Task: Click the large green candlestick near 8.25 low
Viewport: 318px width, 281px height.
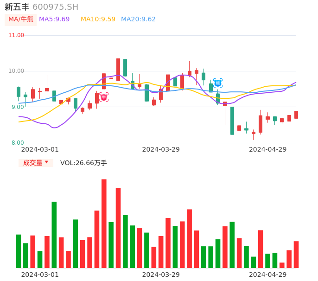Action: (232, 121)
